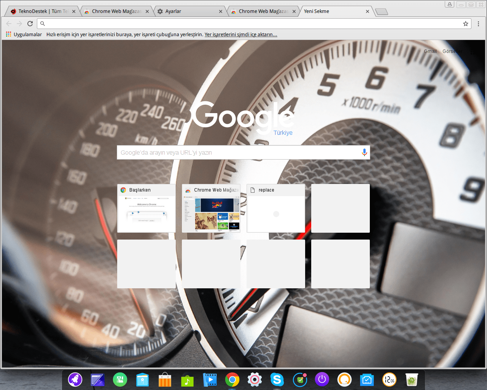Activate voice search with the microphone icon
487x390 pixels.
click(364, 152)
